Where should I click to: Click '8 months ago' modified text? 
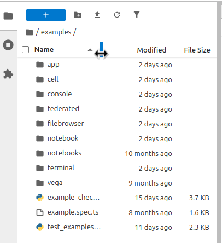coord(150,213)
